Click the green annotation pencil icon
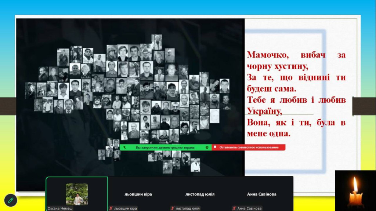The height and width of the screenshot is (211, 376). pos(11,200)
